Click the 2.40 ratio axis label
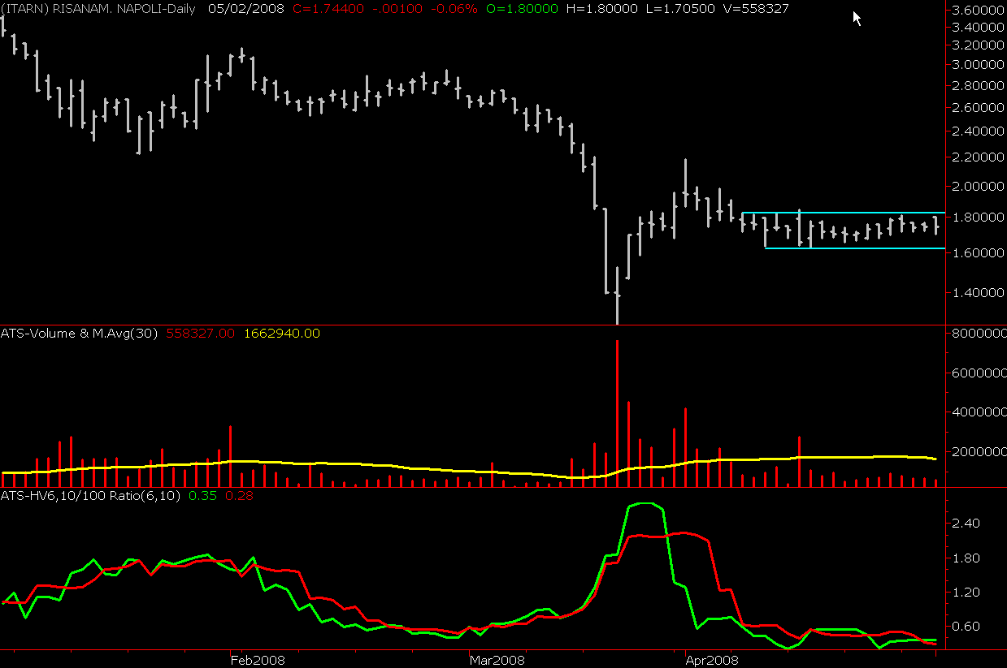This screenshot has width=1007, height=668. pos(971,524)
